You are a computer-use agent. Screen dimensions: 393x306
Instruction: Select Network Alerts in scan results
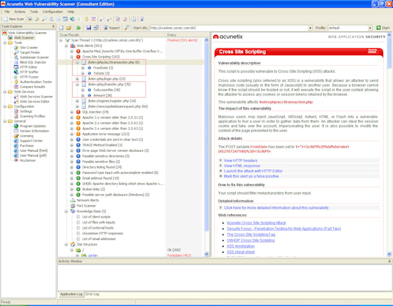tap(87, 200)
